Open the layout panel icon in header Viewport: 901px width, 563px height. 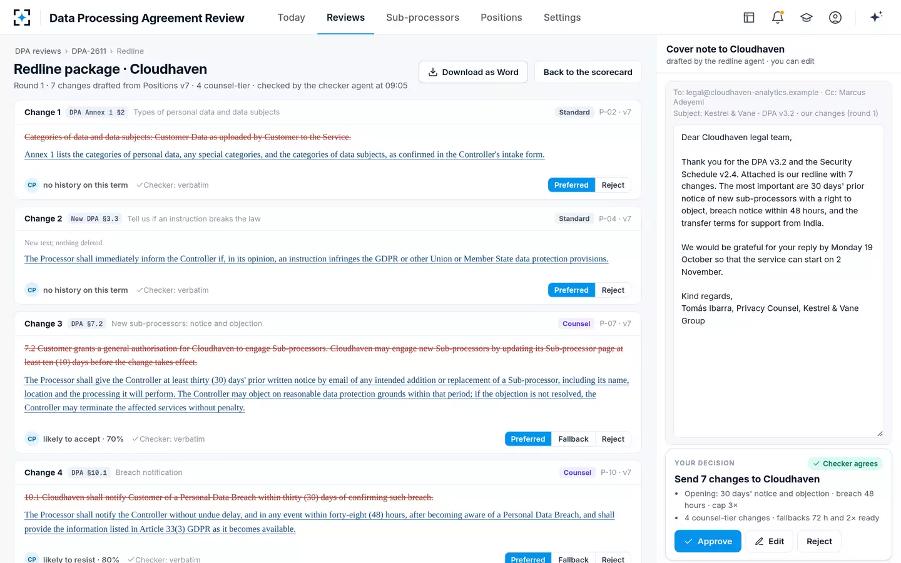pyautogui.click(x=749, y=18)
